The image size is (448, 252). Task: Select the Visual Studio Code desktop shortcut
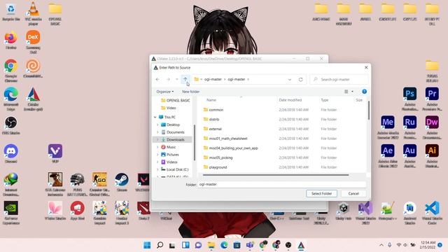point(432,213)
